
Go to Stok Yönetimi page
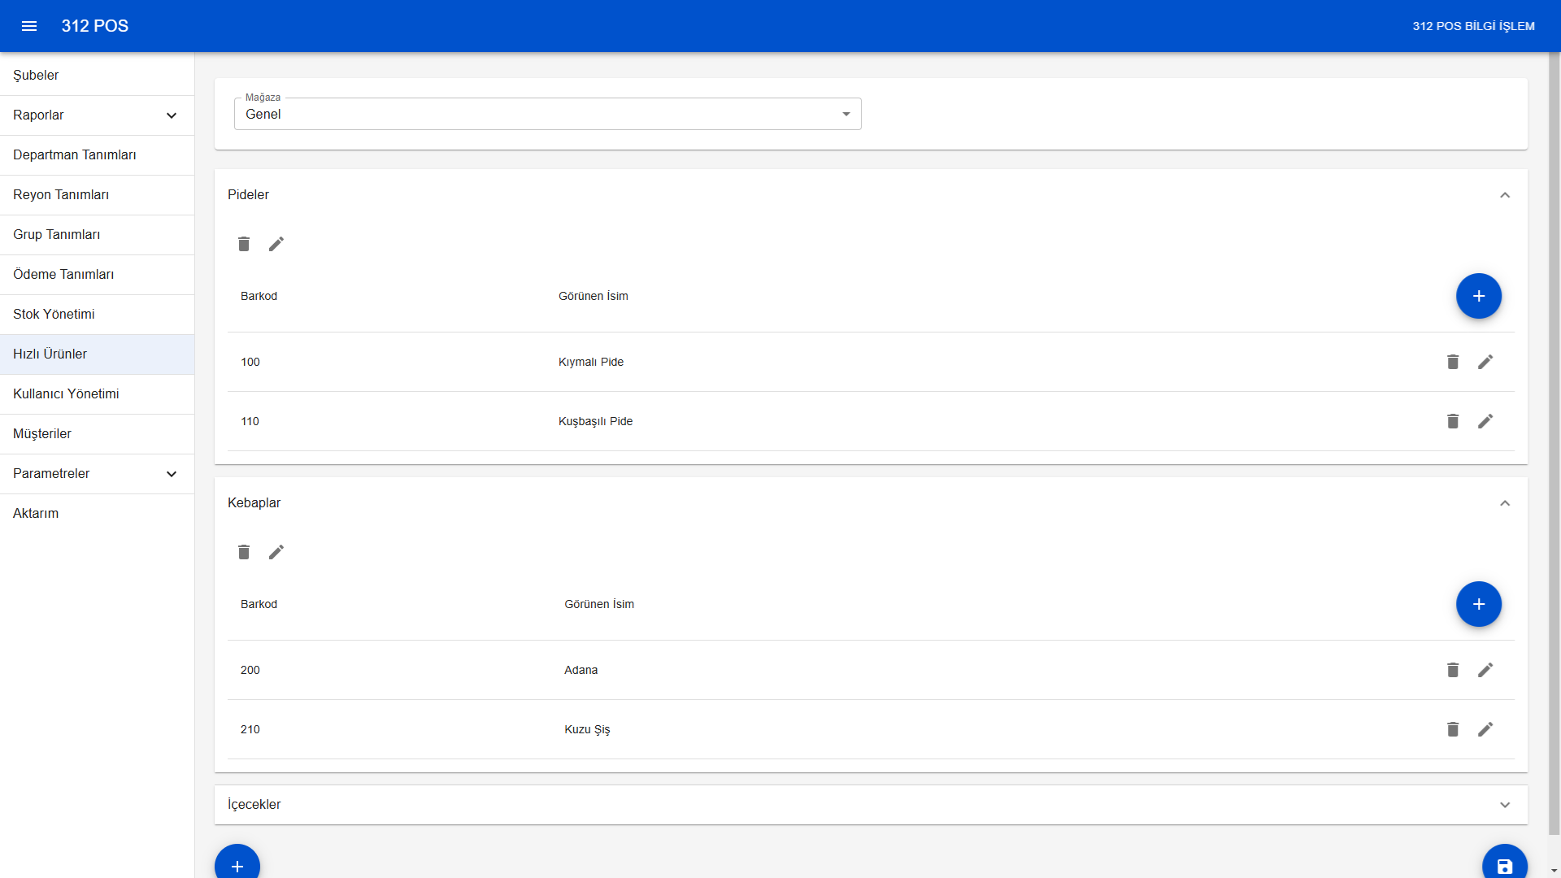54,314
